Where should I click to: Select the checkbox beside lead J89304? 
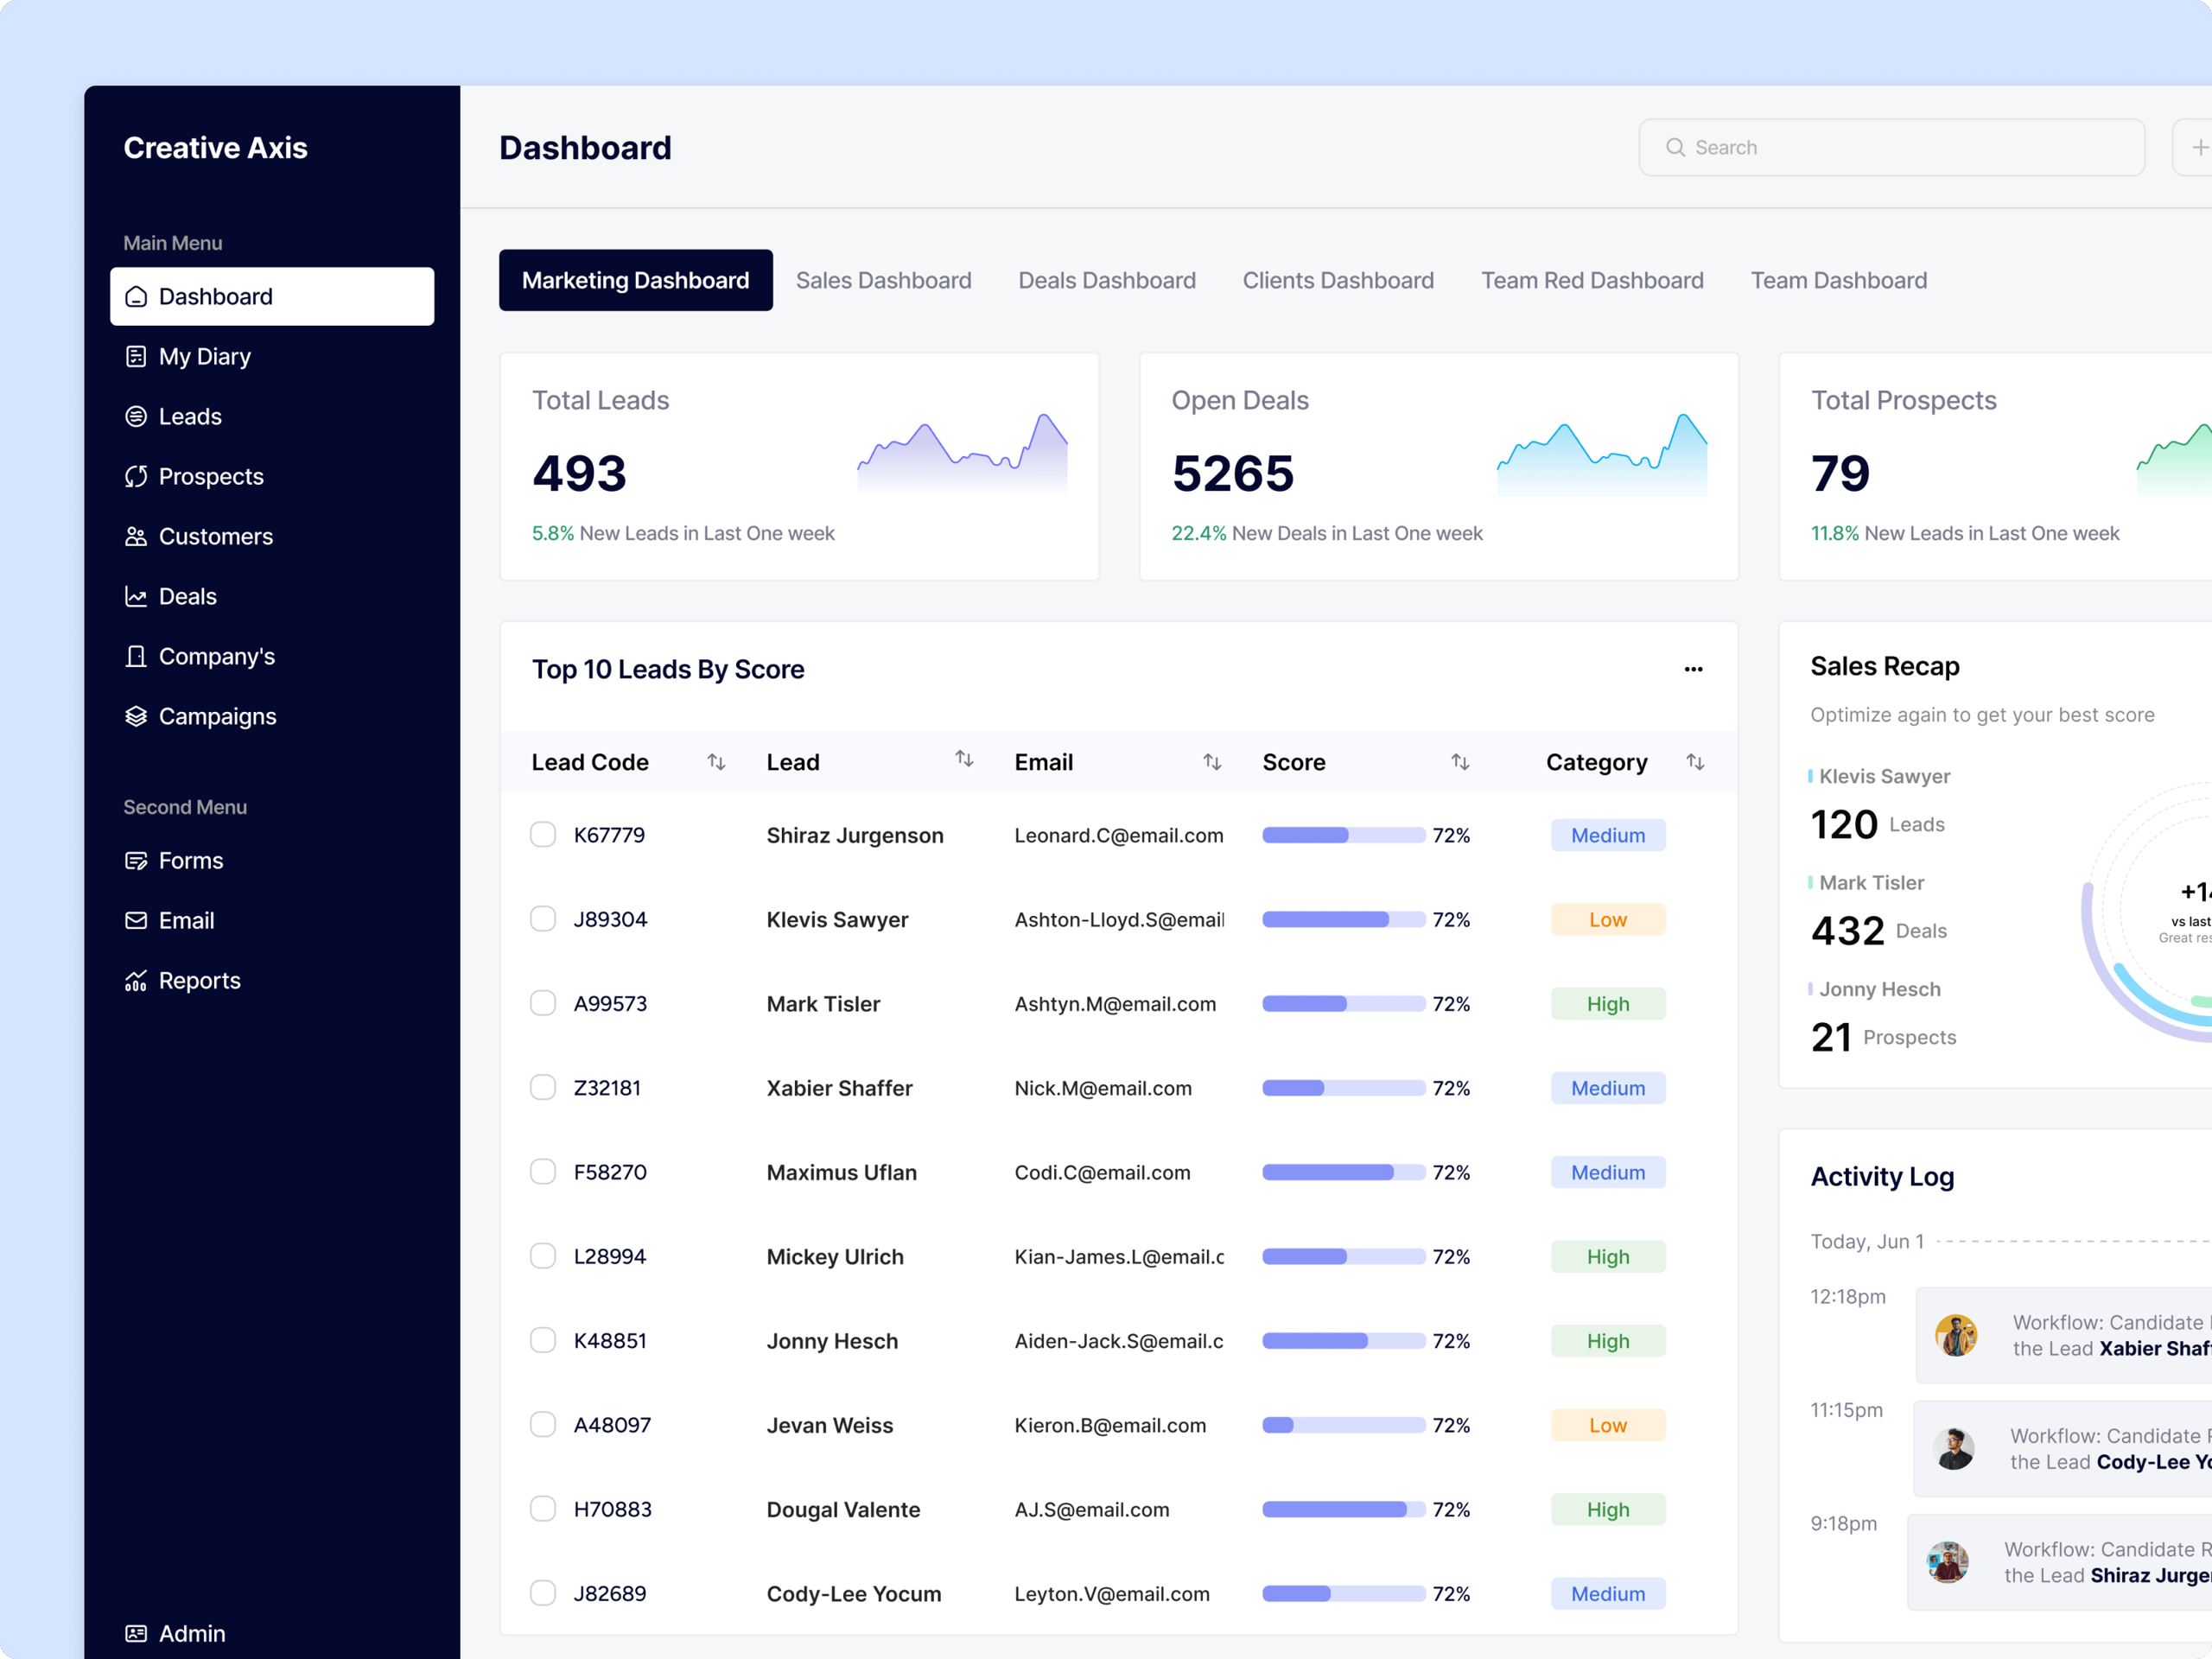click(543, 918)
